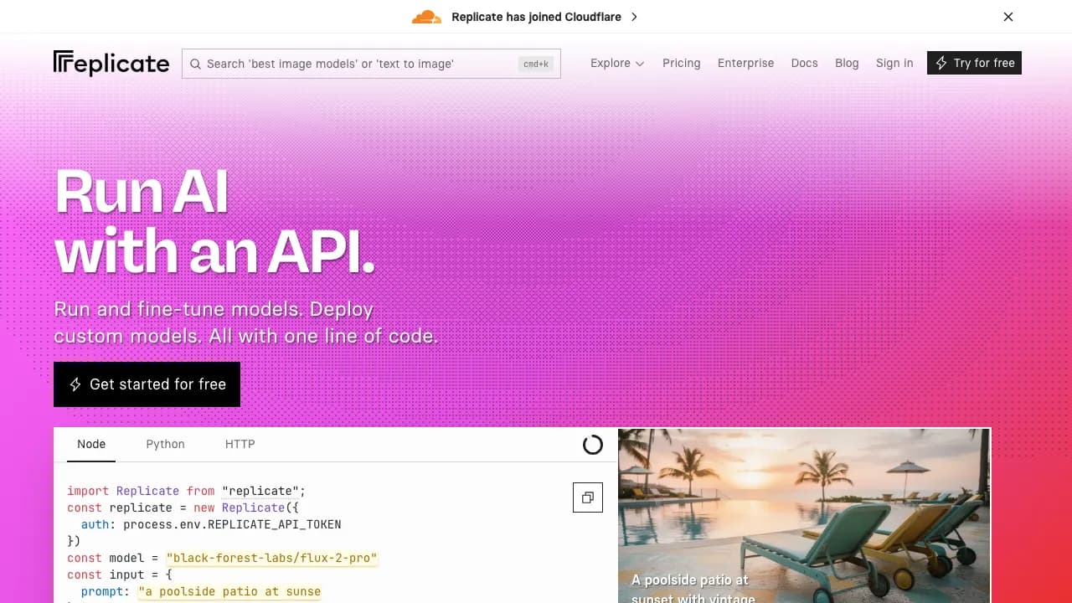Image resolution: width=1072 pixels, height=603 pixels.
Task: Click the loading spinner above the code panel
Action: 593,445
